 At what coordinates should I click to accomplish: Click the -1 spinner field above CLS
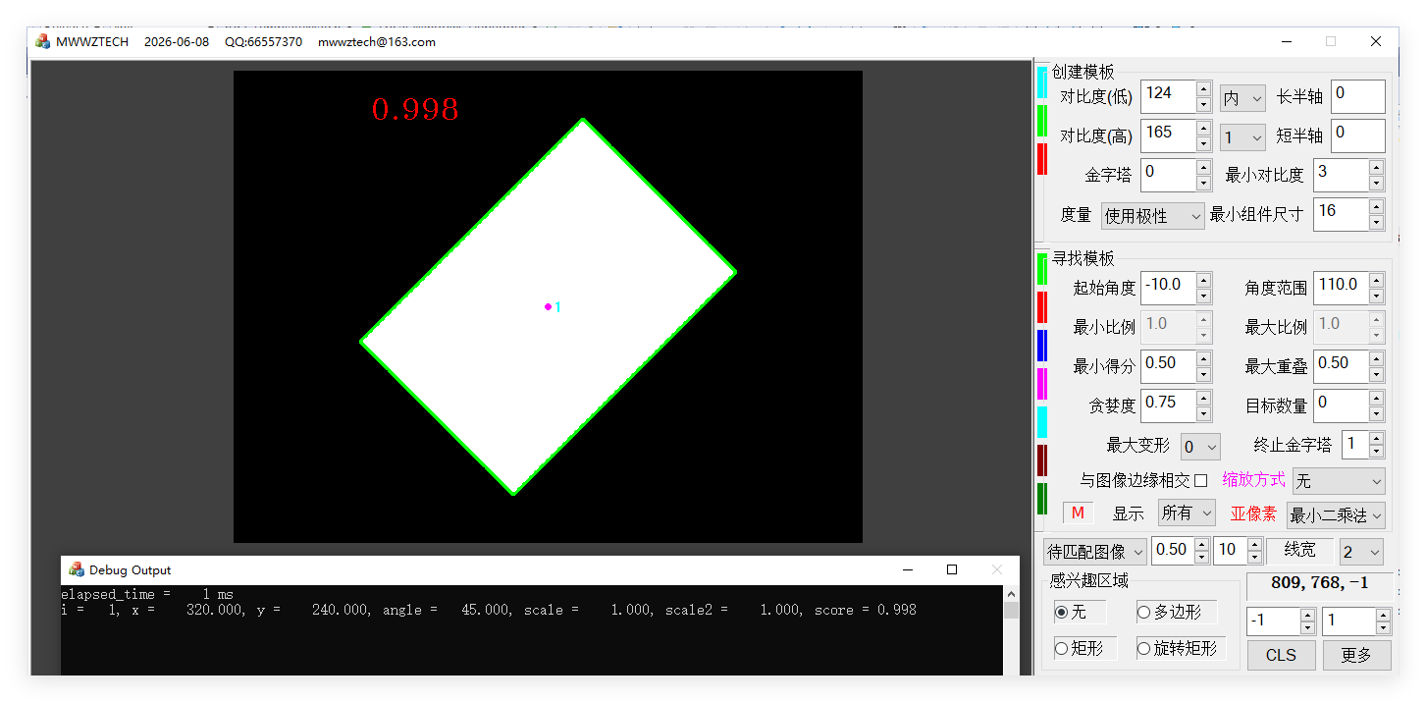1273,621
